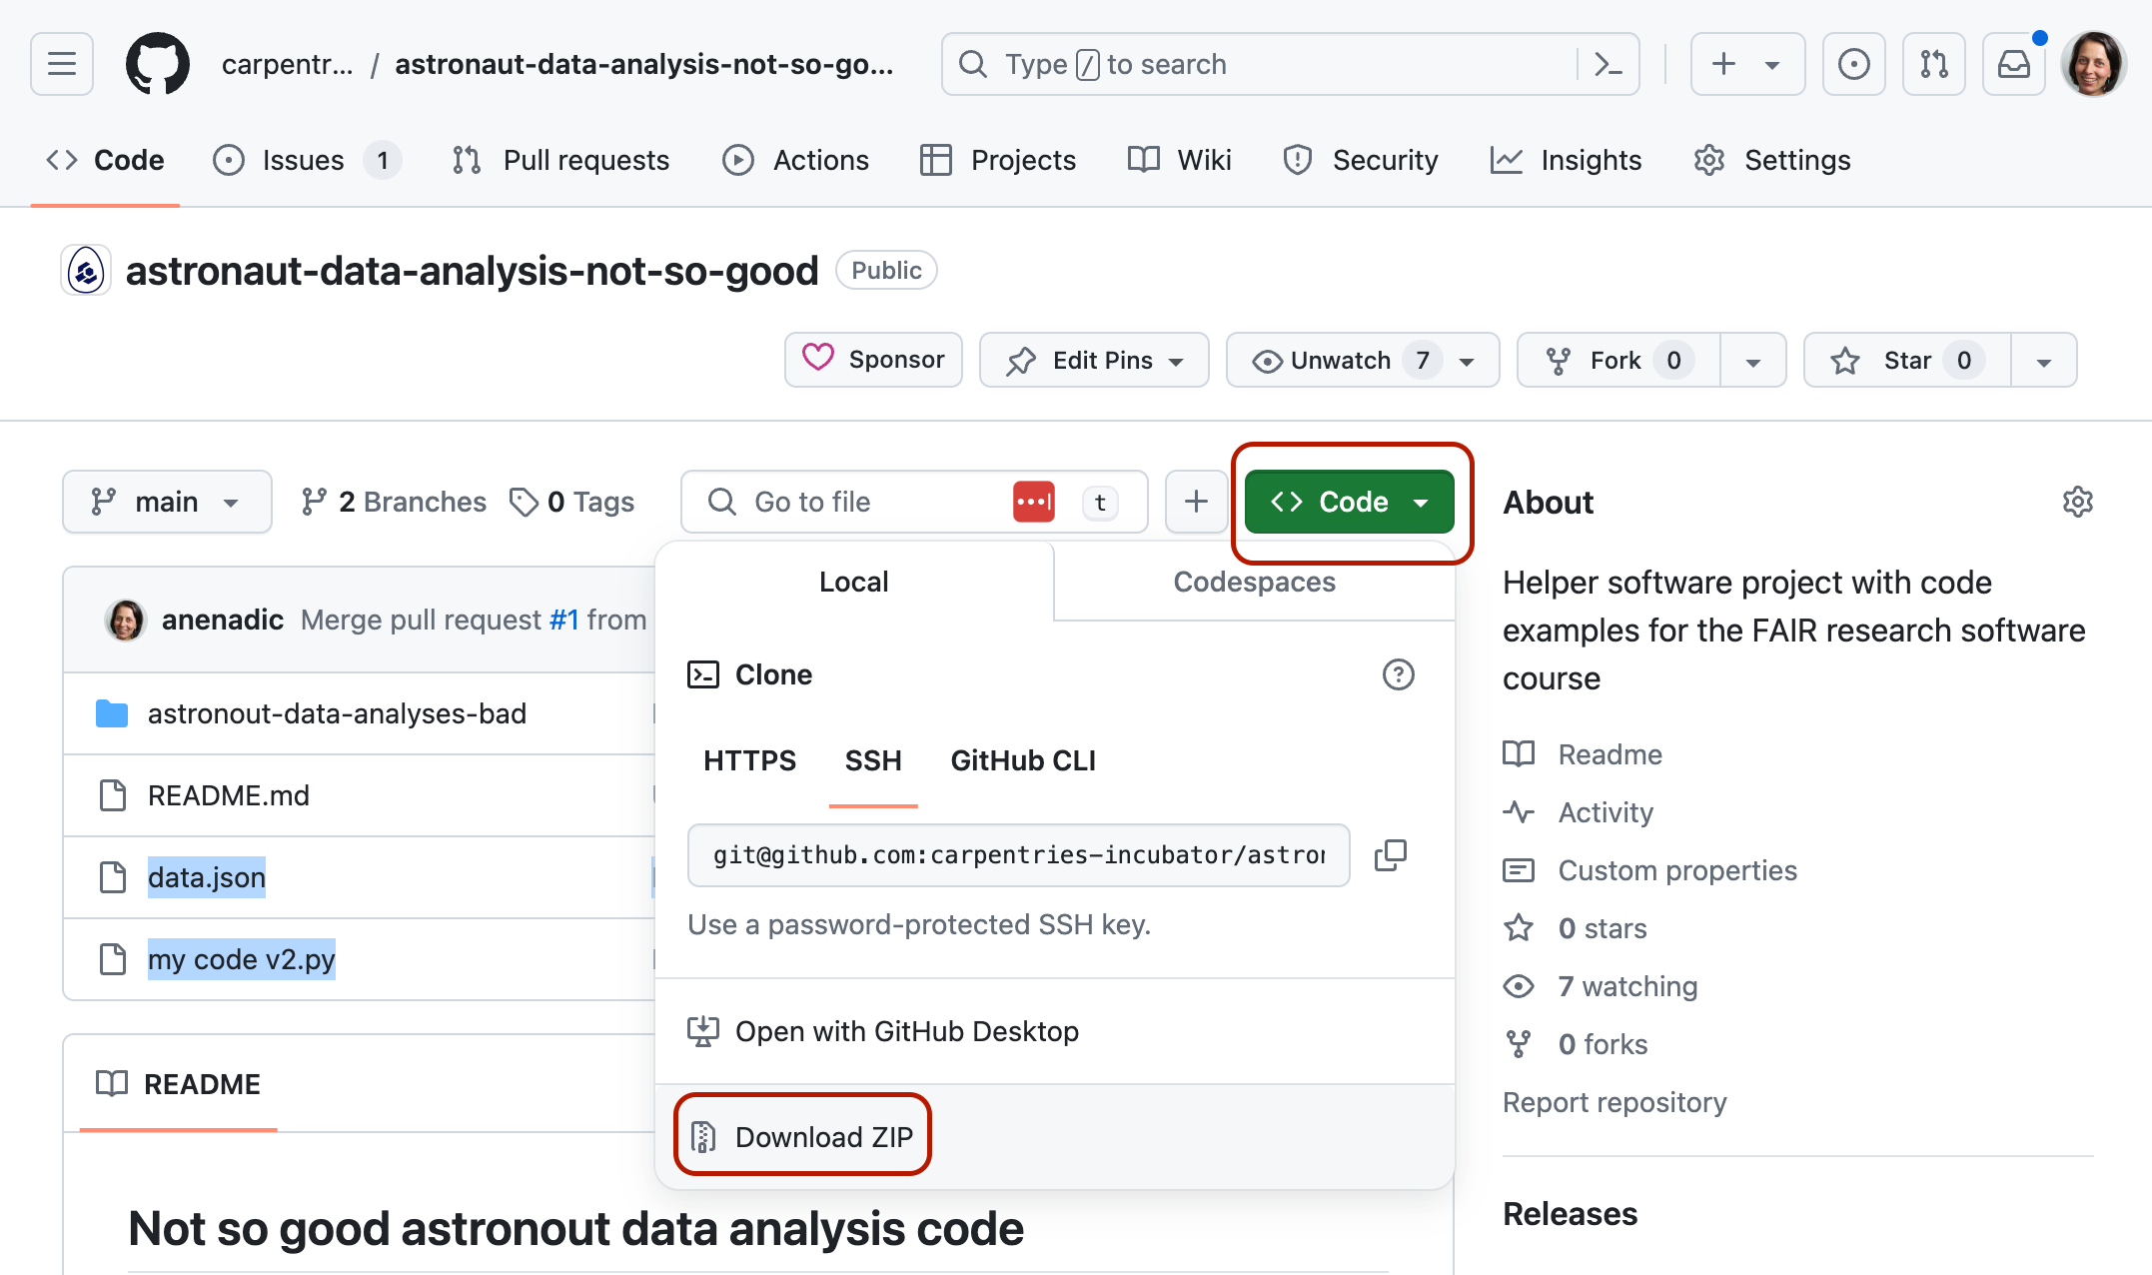View the 2 Branches link
Screen dimensions: 2152x1275
click(x=394, y=502)
